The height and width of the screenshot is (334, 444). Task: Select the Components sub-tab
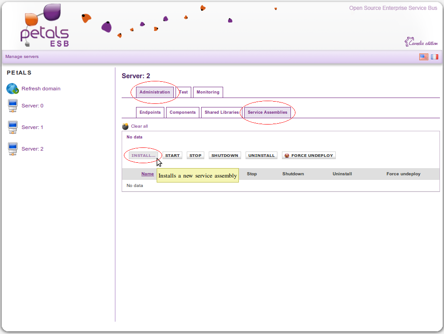pyautogui.click(x=182, y=112)
